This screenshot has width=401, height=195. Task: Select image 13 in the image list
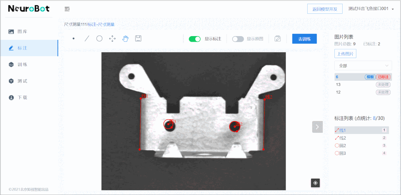pyautogui.click(x=339, y=84)
